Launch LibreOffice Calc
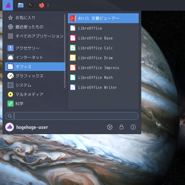Screen dimensions: 185x185 [x=103, y=48]
